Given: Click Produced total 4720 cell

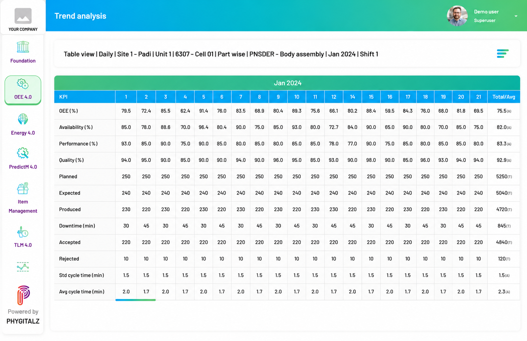Looking at the screenshot, I should [504, 210].
